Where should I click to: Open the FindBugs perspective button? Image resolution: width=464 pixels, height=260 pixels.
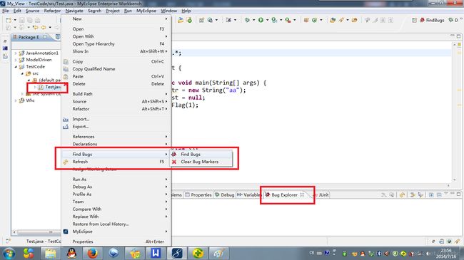[432, 20]
